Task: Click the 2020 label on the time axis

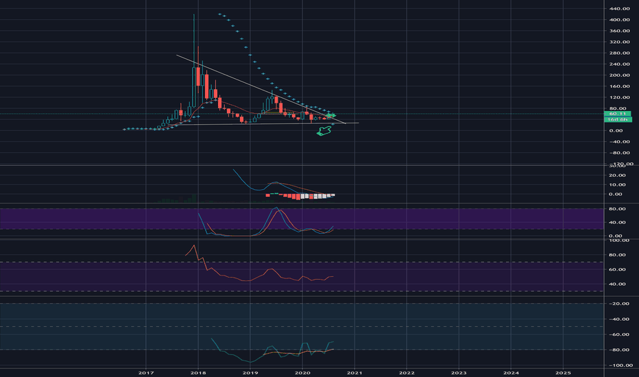Action: [302, 373]
